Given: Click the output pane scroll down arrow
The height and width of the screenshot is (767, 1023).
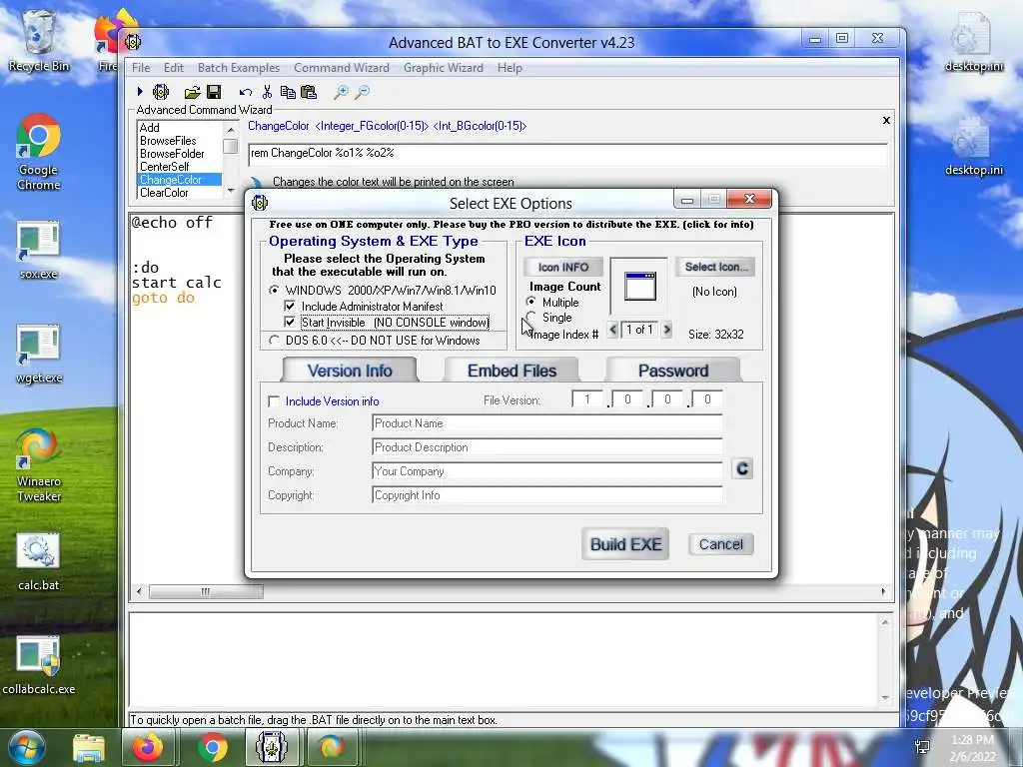Looking at the screenshot, I should [885, 697].
